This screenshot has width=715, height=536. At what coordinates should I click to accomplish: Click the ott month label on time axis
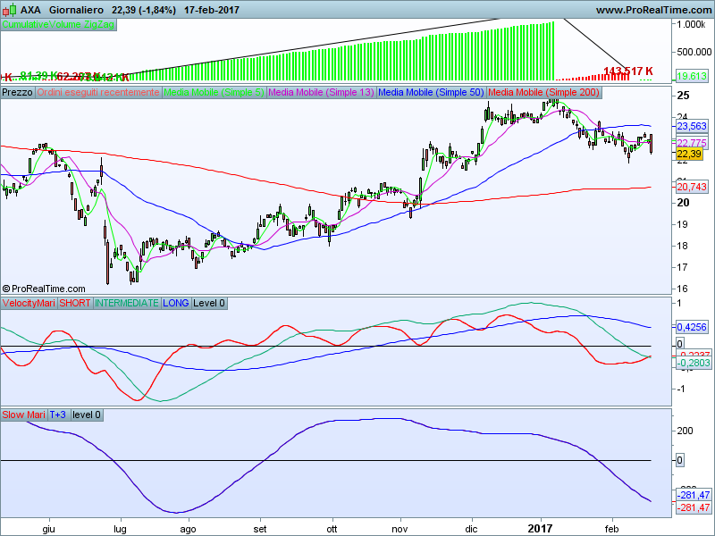click(x=332, y=529)
